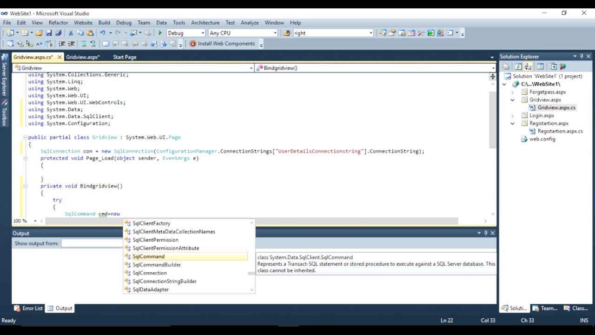Click Solution Explorer Refresh icon
The width and height of the screenshot is (595, 335).
(x=518, y=67)
